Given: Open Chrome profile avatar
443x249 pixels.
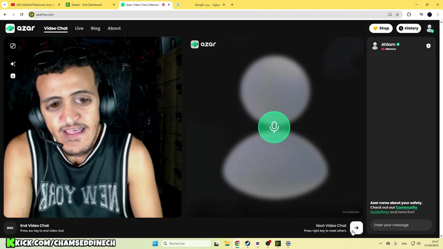Looking at the screenshot, I should [430, 15].
